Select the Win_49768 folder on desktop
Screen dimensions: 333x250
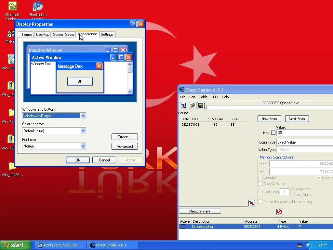[12, 169]
